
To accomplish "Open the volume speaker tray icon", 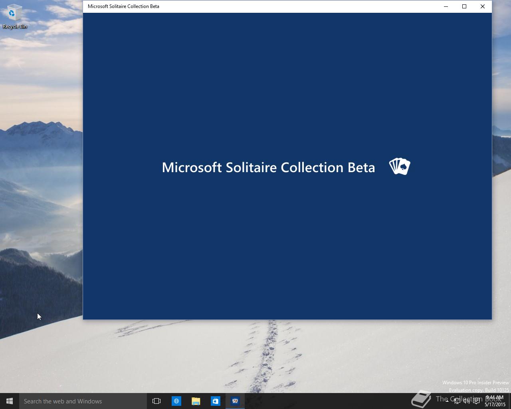I will point(466,401).
